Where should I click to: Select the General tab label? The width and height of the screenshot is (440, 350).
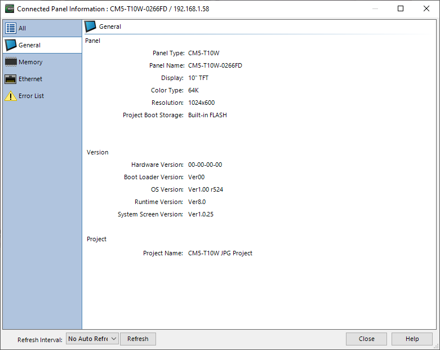(29, 45)
